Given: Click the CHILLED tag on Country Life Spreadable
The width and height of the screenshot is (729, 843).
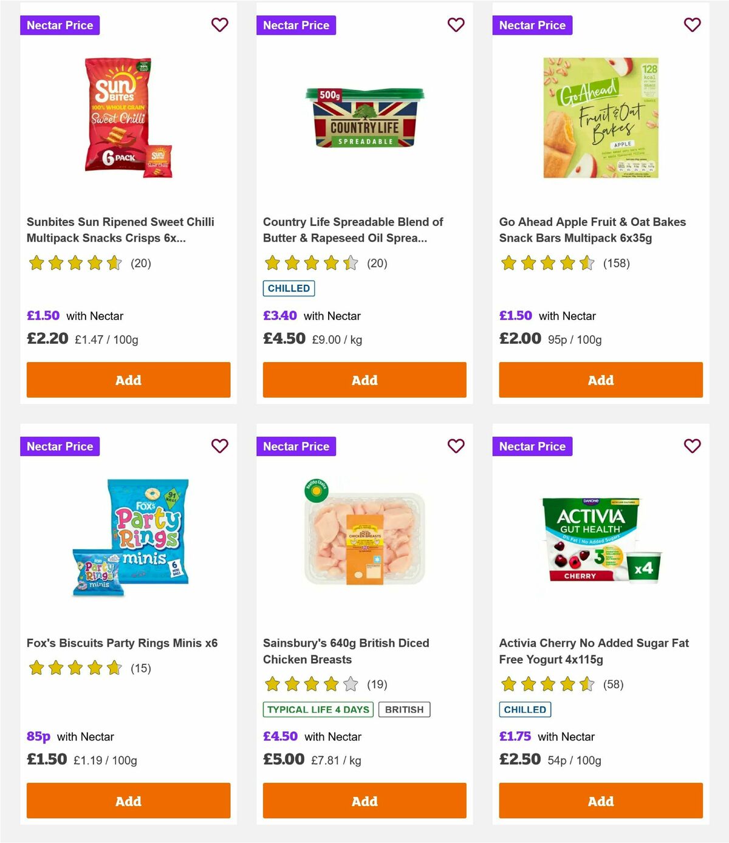Looking at the screenshot, I should (x=289, y=288).
